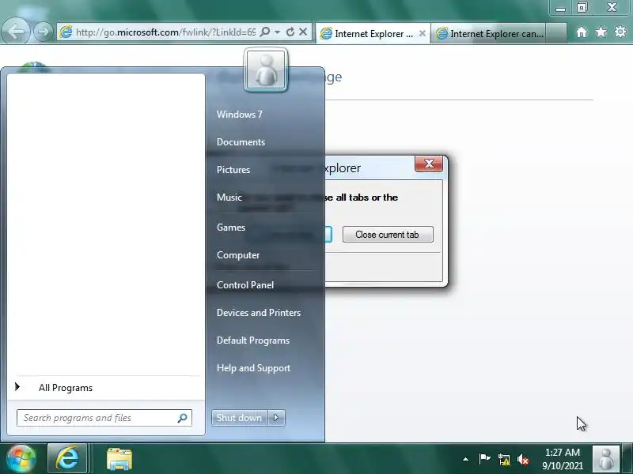Viewport: 633px width, 474px height.
Task: Open the address bar autocomplete dropdown arrow
Action: [278, 32]
